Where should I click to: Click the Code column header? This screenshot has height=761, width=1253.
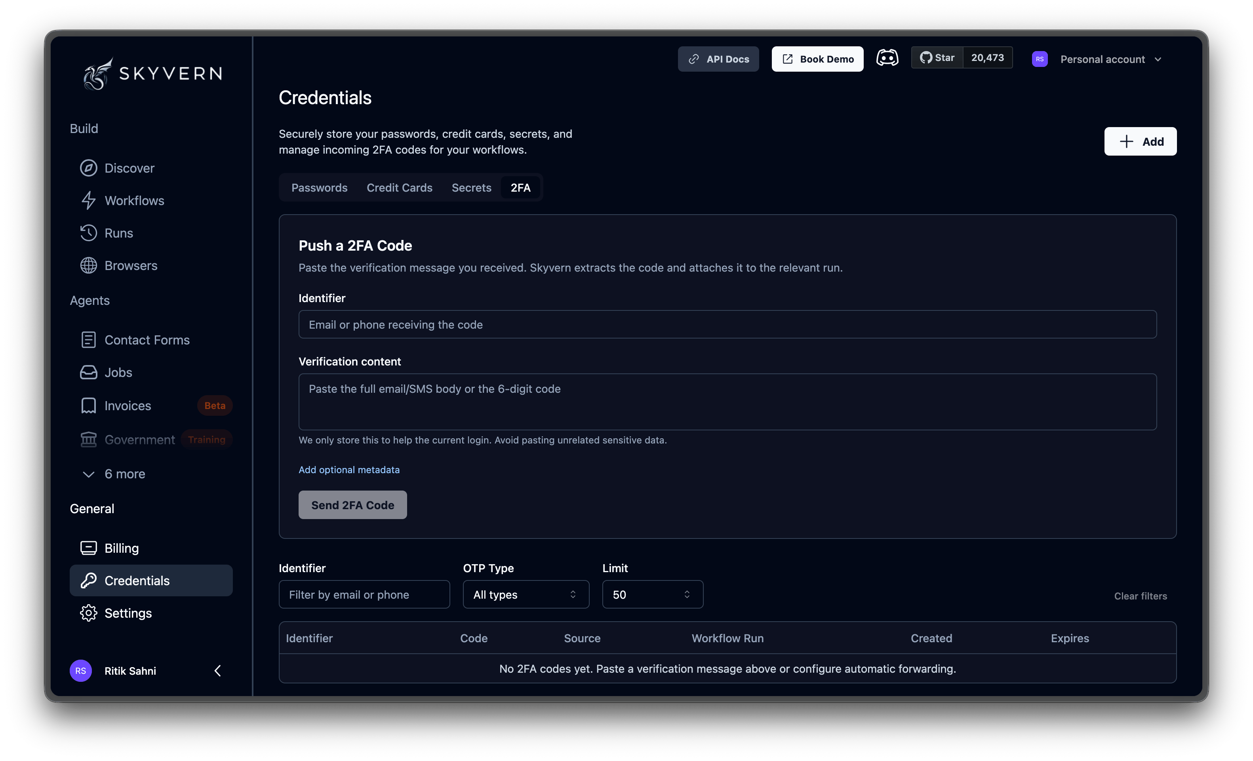(473, 638)
